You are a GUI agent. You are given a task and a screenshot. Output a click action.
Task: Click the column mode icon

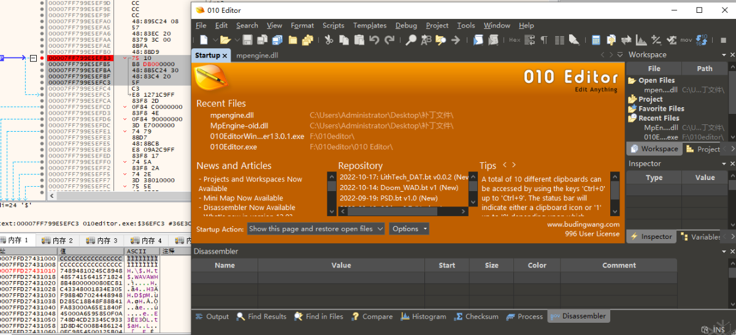click(x=559, y=40)
